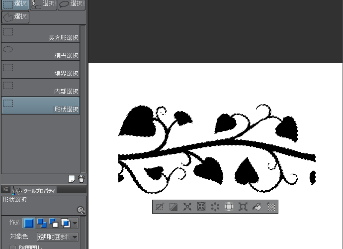Open the tool property panel menu
The width and height of the screenshot is (343, 249).
[5, 190]
